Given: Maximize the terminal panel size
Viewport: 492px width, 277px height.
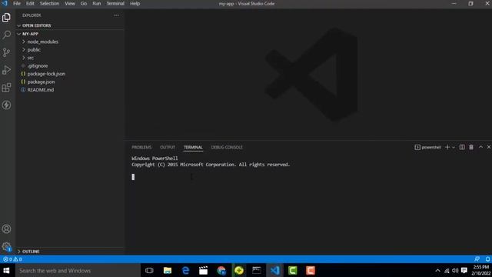Looking at the screenshot, I should click(480, 147).
